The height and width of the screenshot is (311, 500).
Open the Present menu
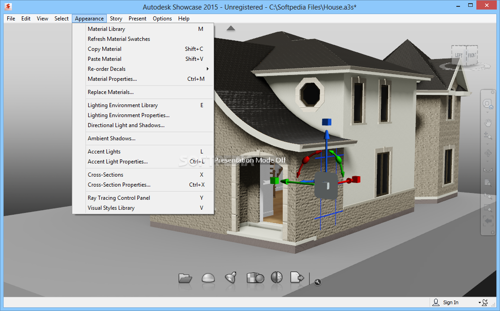(x=137, y=19)
